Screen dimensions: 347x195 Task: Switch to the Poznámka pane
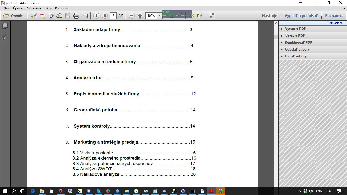pos(334,16)
